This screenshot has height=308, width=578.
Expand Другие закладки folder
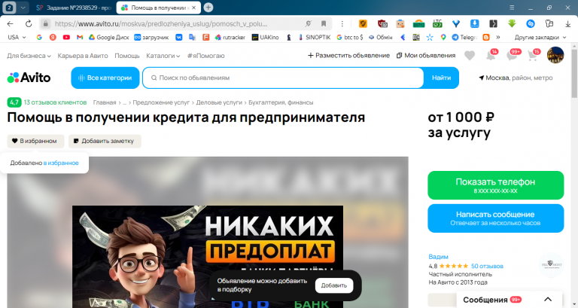tap(540, 37)
